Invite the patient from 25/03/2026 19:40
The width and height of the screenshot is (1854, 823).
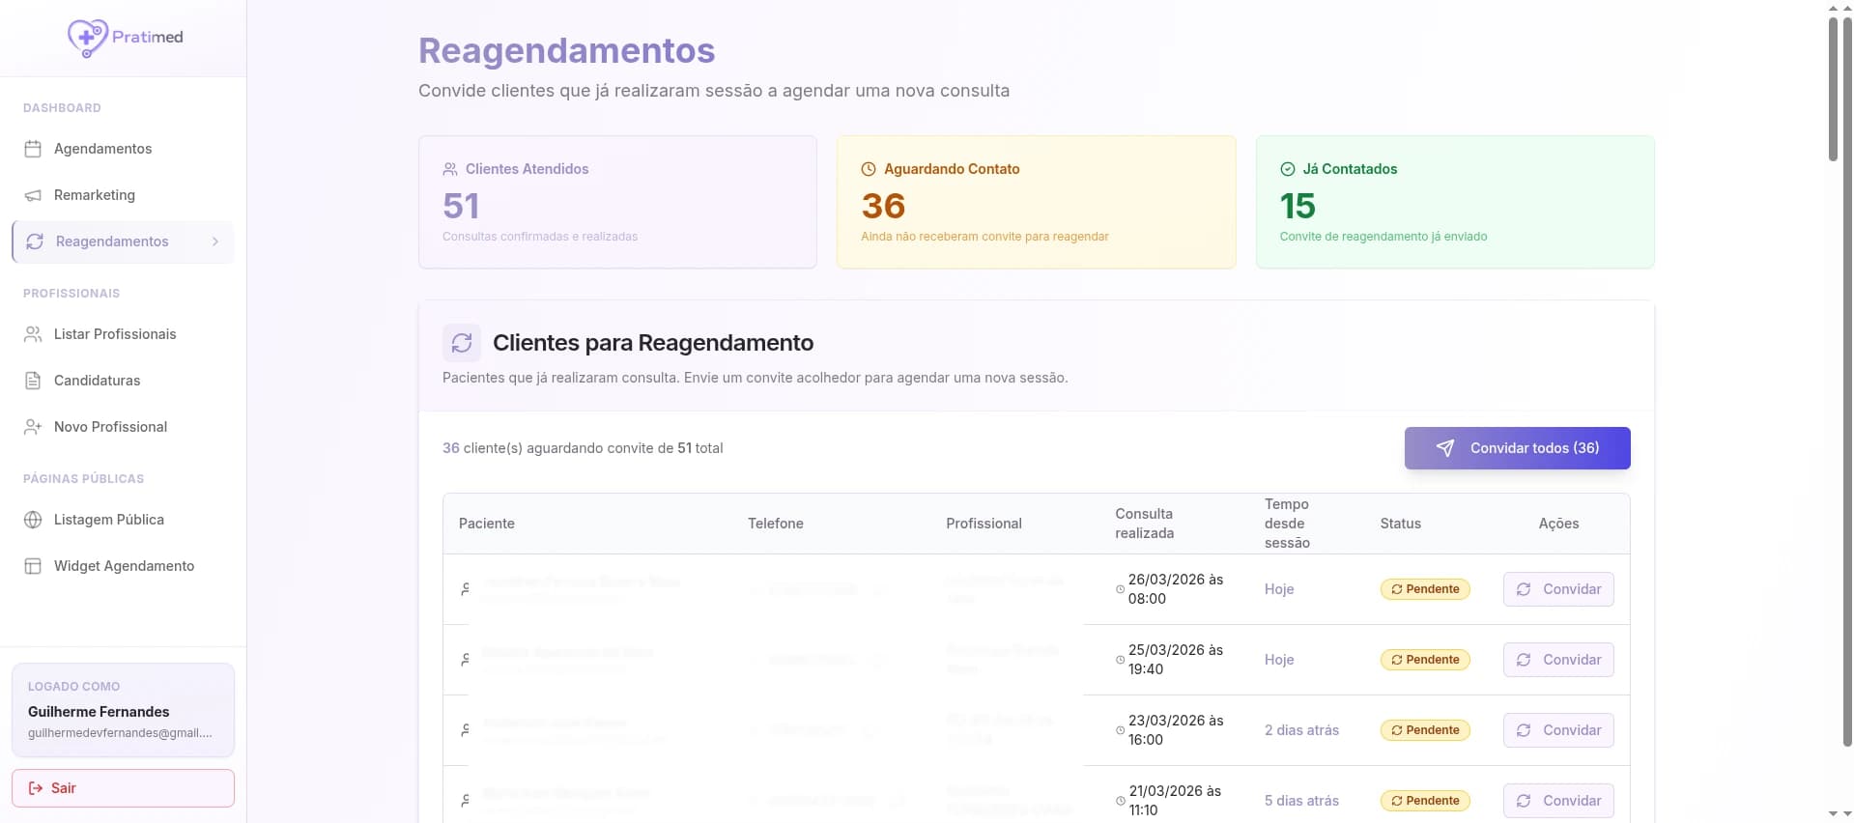coord(1558,660)
